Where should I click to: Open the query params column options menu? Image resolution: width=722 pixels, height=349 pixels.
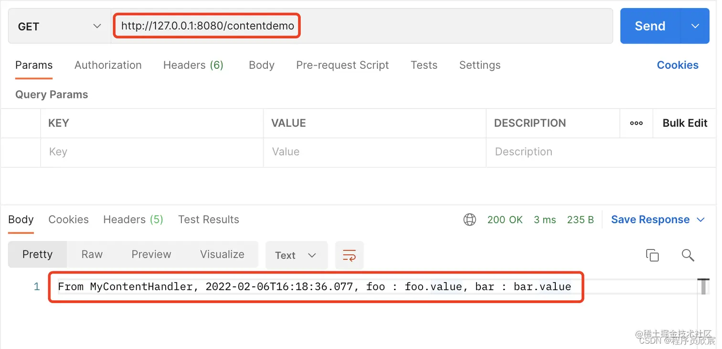(636, 123)
